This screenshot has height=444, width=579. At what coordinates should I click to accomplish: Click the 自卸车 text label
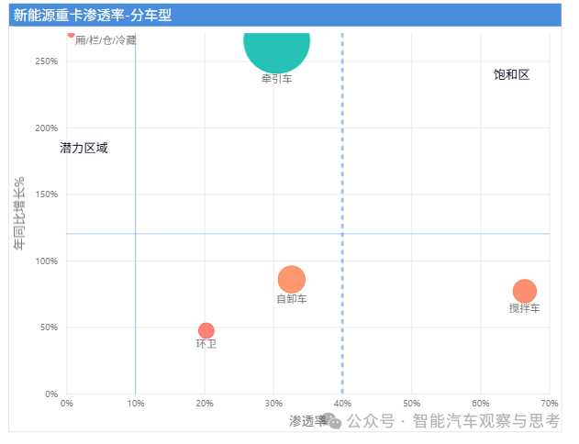(x=292, y=299)
